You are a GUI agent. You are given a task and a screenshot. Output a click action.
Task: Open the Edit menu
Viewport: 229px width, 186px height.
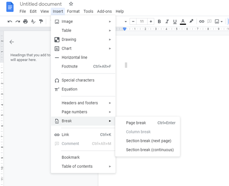[33, 11]
